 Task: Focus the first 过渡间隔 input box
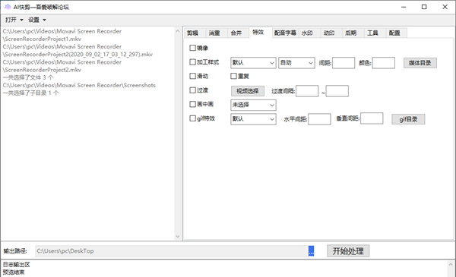pos(307,91)
